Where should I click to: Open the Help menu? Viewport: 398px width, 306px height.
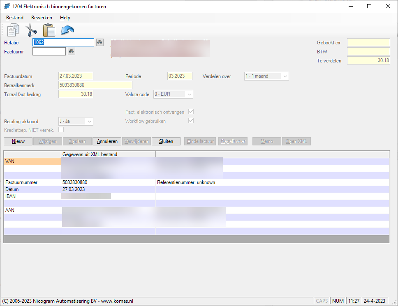65,18
